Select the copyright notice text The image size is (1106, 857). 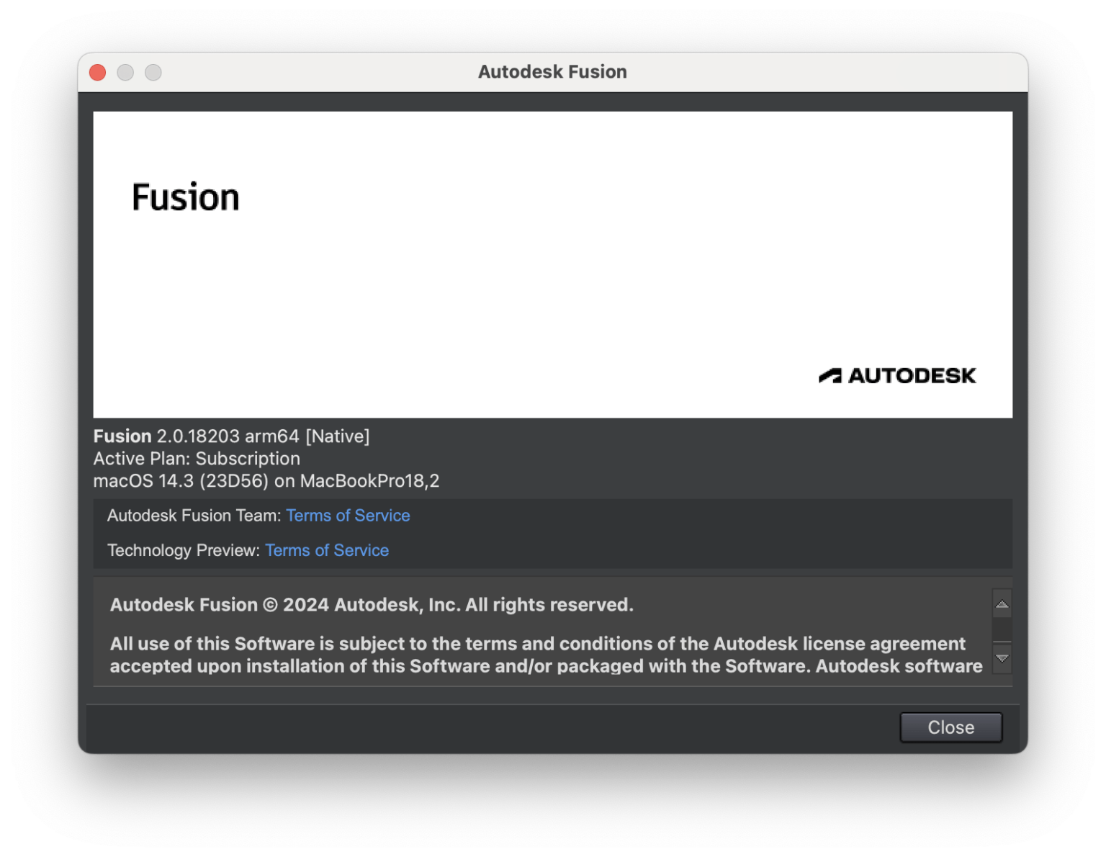[372, 604]
